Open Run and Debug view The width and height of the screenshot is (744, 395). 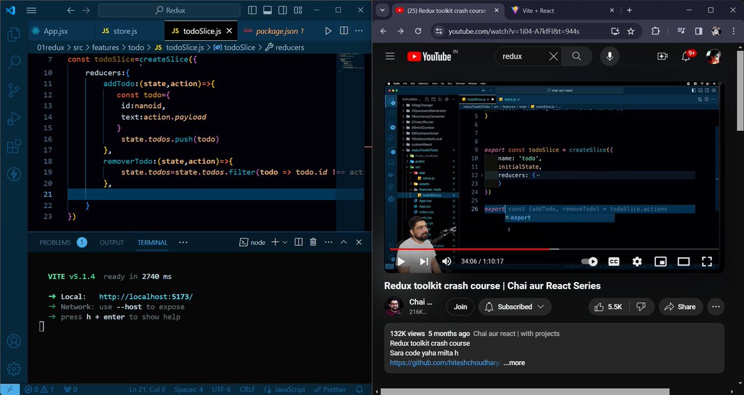click(x=14, y=118)
